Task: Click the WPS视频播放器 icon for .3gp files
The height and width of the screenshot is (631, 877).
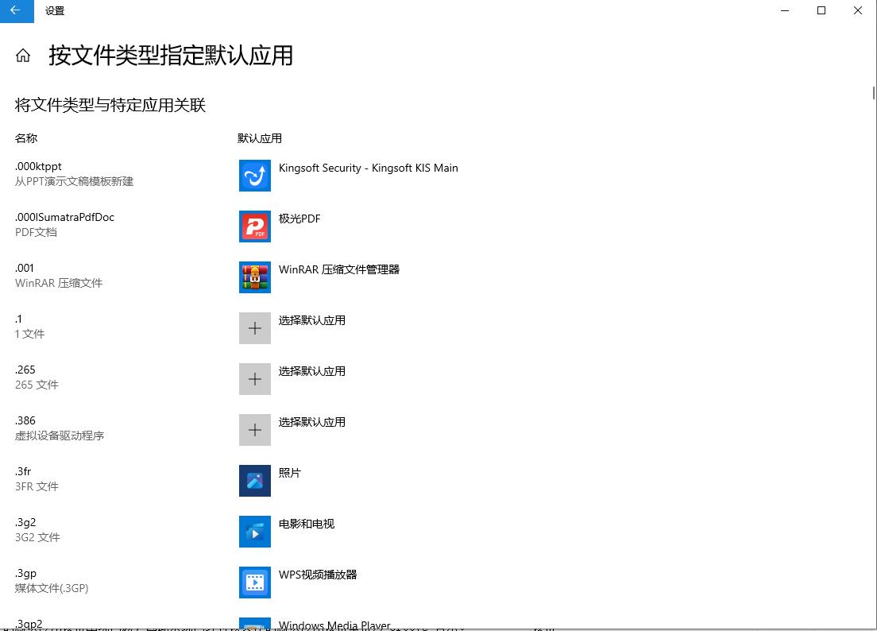Action: click(254, 582)
